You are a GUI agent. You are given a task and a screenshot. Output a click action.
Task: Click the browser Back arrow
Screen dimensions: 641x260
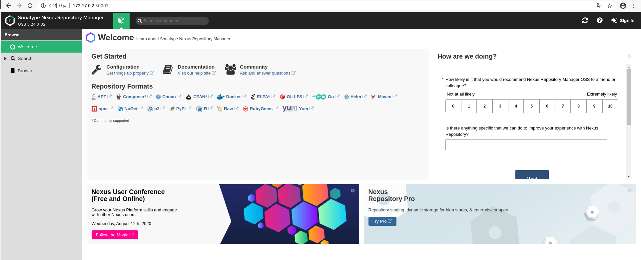[x=9, y=6]
